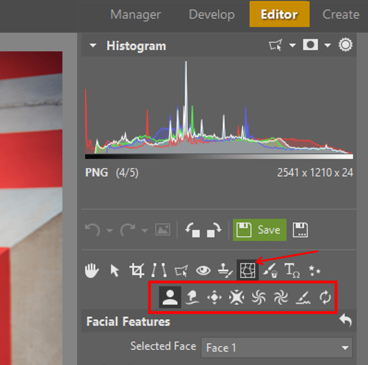Click the image preview in the canvas
368x365 pixels.
point(31,208)
